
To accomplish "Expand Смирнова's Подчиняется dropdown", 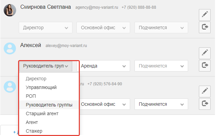I will click(161, 28).
